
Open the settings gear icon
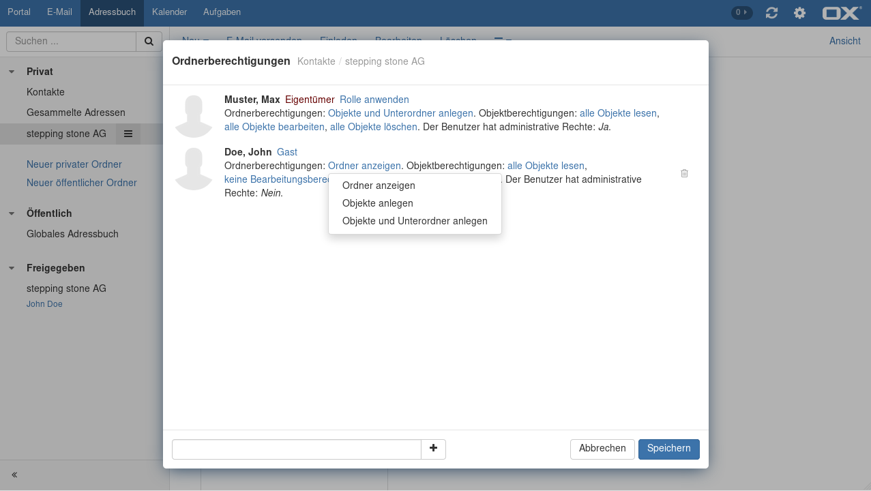pos(799,13)
